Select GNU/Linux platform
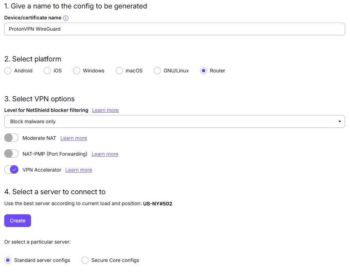This screenshot has height=275, width=350. (x=157, y=71)
